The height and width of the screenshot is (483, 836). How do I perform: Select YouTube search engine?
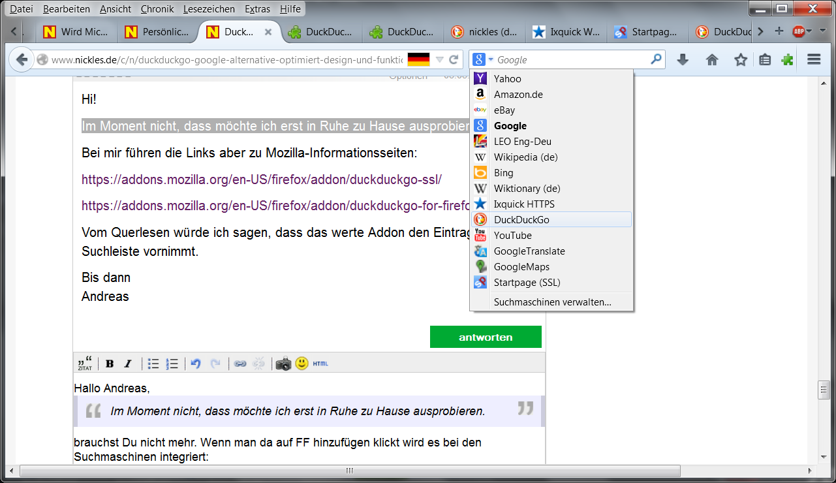551,235
